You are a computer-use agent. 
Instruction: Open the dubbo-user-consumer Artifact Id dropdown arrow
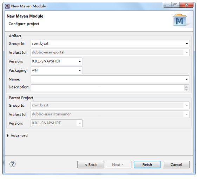coord(187,114)
